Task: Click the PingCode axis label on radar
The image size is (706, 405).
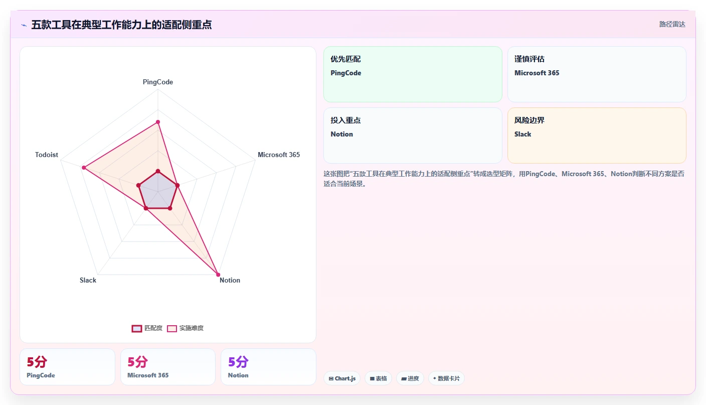Action: [x=158, y=82]
